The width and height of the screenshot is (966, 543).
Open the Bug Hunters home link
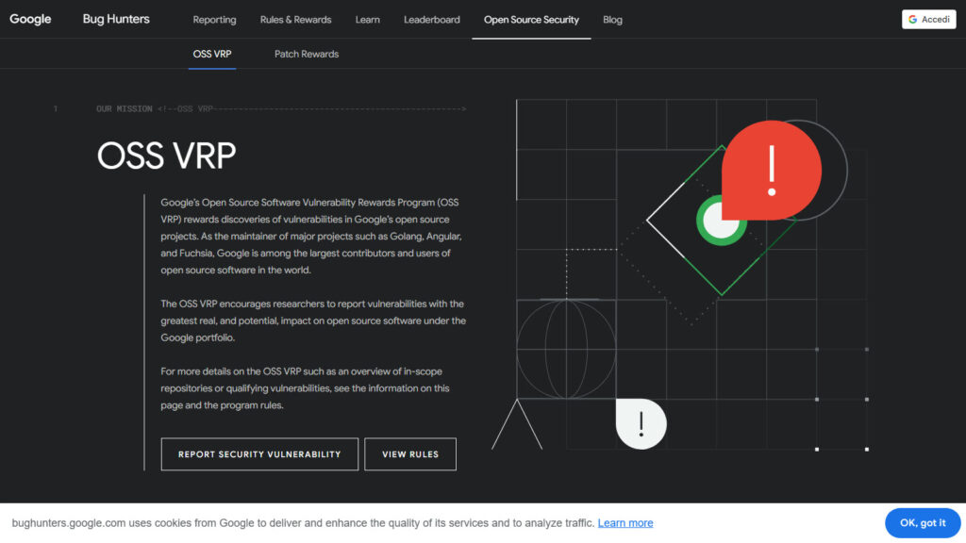pos(116,19)
